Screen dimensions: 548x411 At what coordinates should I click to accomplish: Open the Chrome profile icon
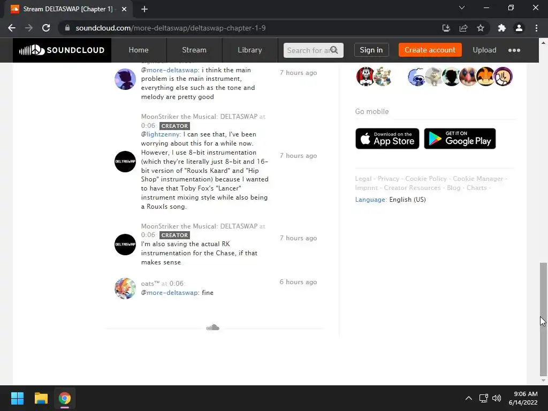pyautogui.click(x=519, y=28)
